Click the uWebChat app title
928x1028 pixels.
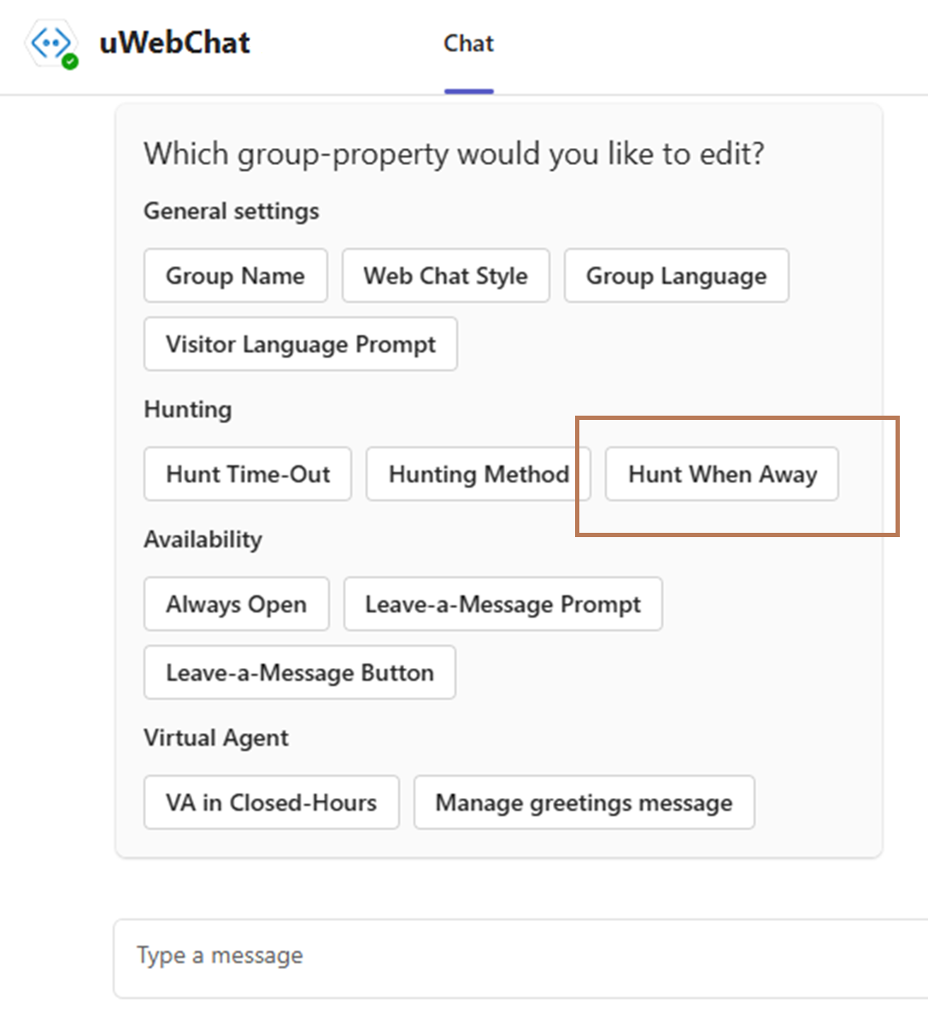pyautogui.click(x=174, y=43)
